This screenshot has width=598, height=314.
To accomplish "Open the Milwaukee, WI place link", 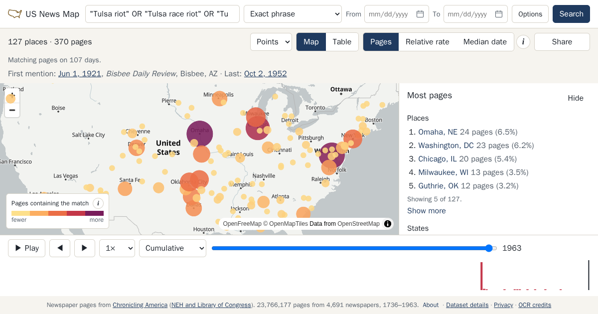I will click(x=444, y=172).
